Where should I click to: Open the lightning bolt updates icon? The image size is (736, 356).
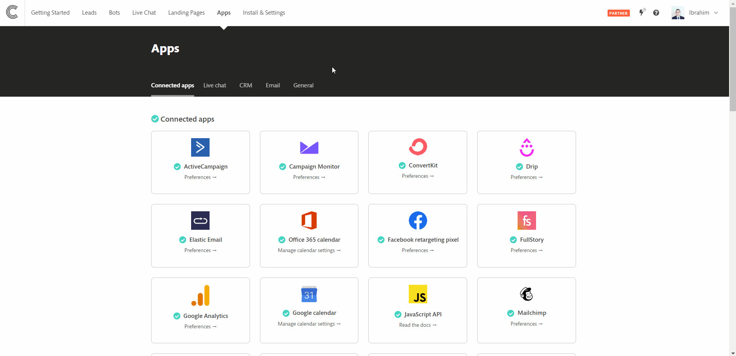(x=641, y=12)
